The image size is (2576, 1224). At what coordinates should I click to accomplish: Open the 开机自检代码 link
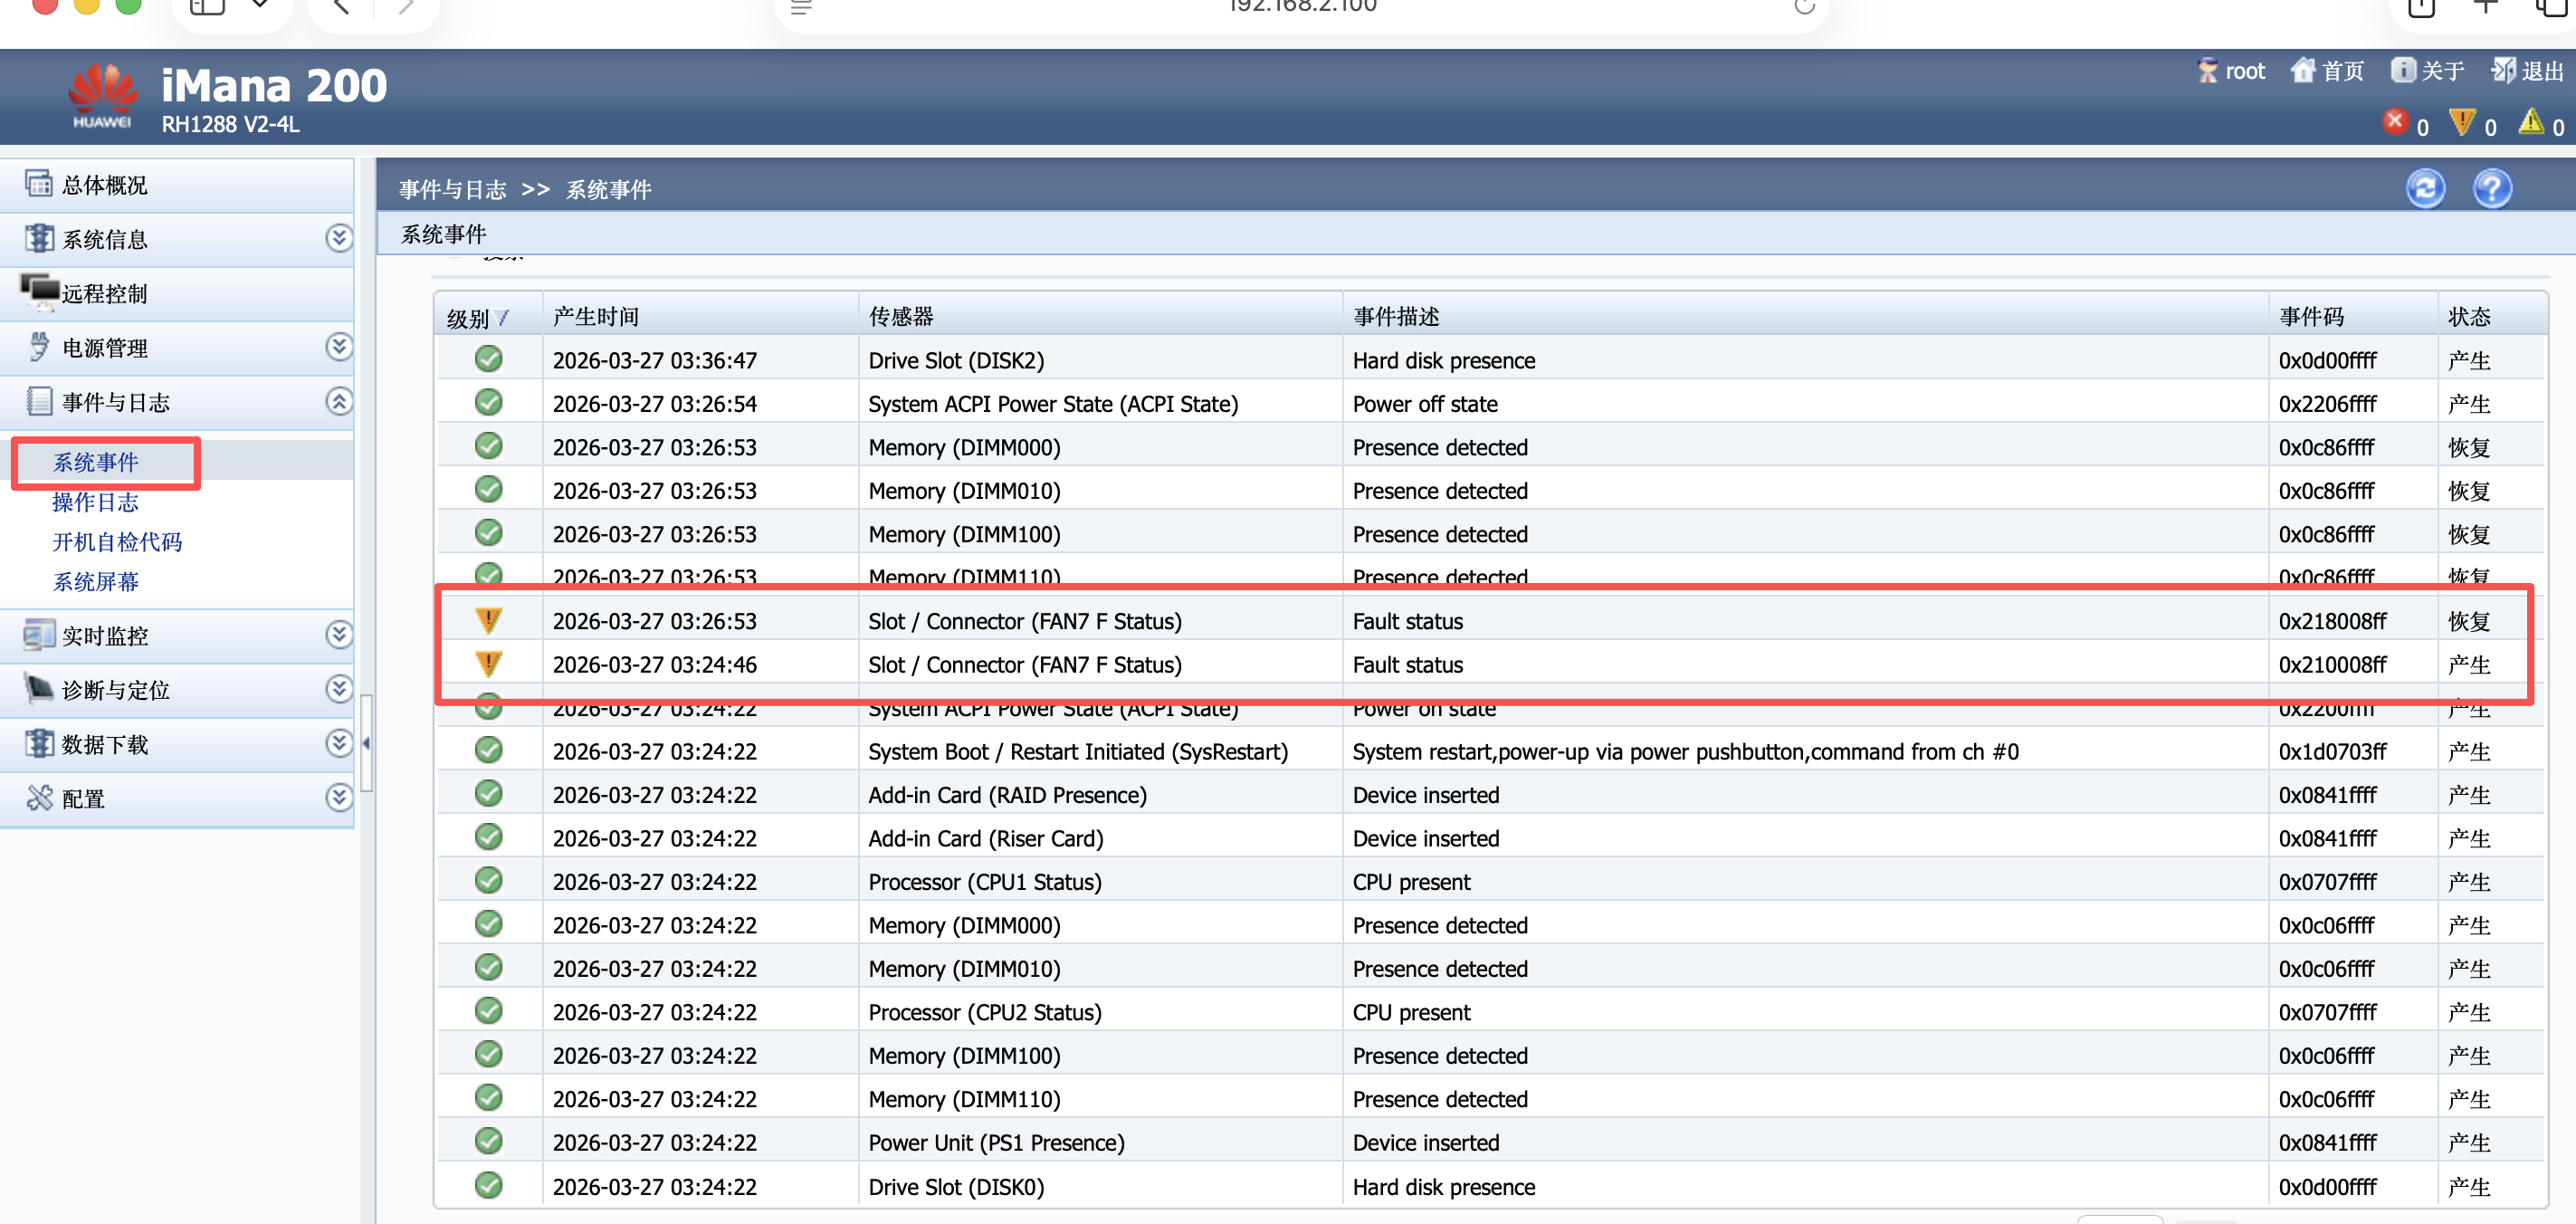click(117, 542)
